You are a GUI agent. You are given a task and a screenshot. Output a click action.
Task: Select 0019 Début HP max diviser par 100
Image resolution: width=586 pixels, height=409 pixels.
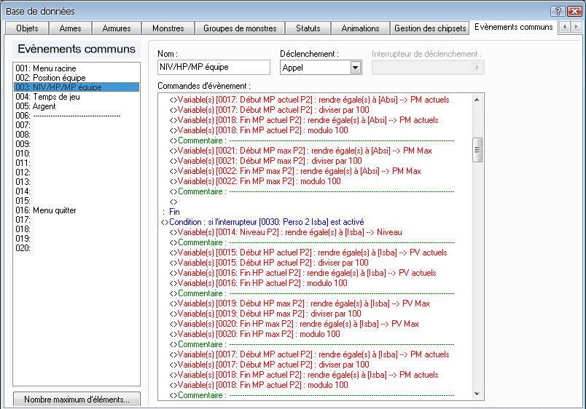[x=265, y=314]
